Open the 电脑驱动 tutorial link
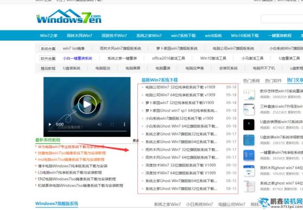The height and width of the screenshot is (210, 303). click(103, 68)
